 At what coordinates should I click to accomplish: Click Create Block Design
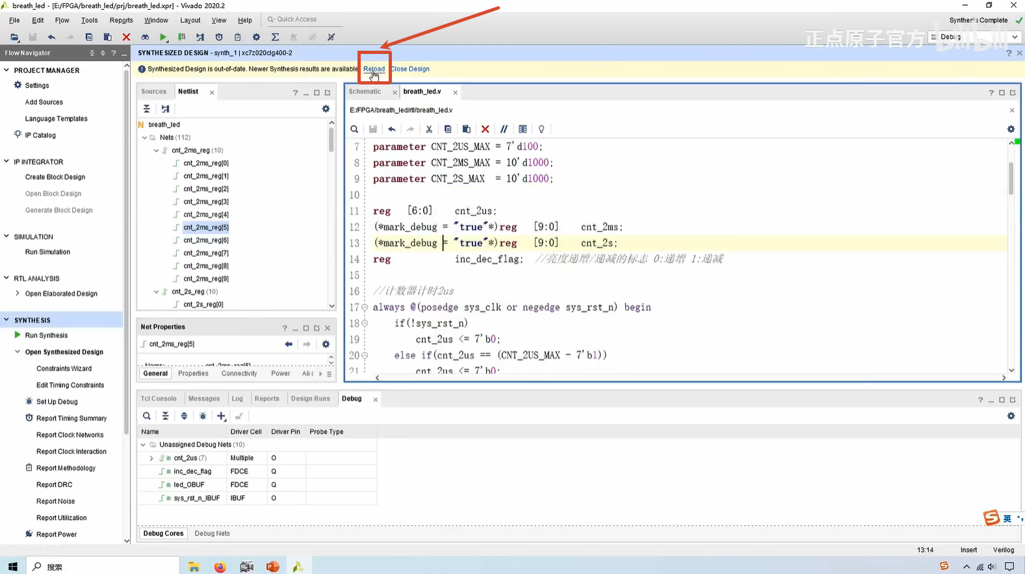pyautogui.click(x=55, y=177)
